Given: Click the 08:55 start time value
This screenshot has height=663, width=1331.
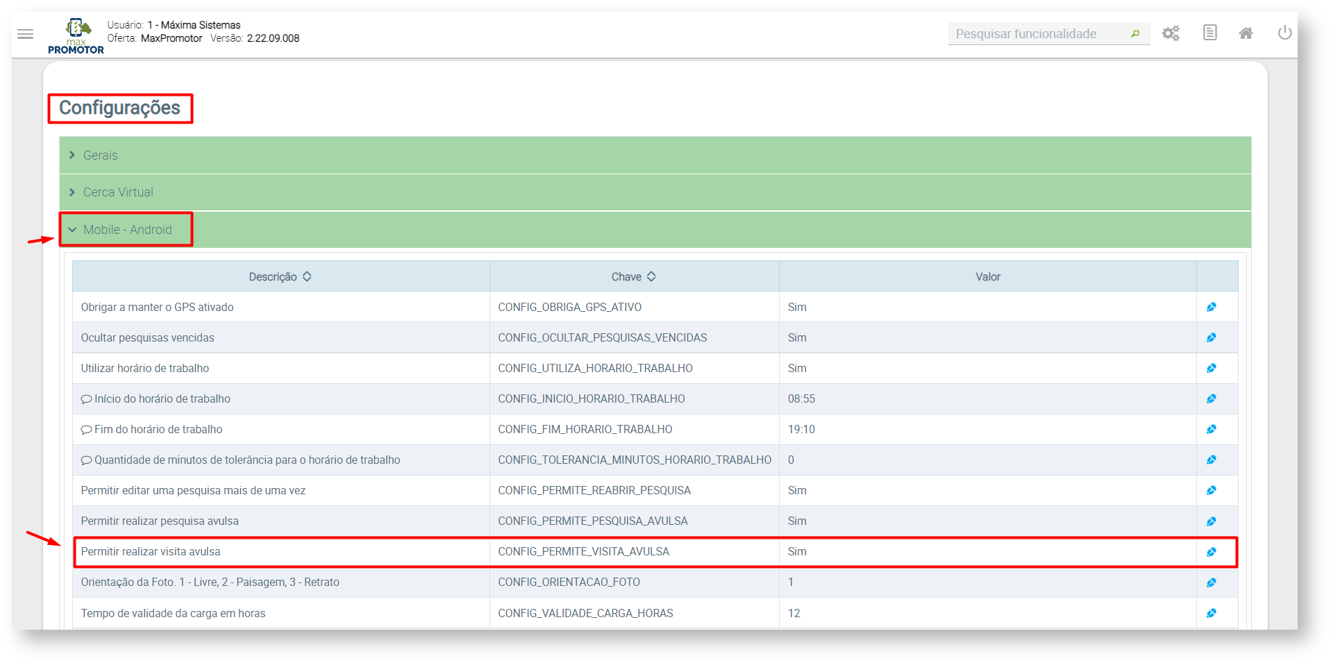Looking at the screenshot, I should point(801,398).
